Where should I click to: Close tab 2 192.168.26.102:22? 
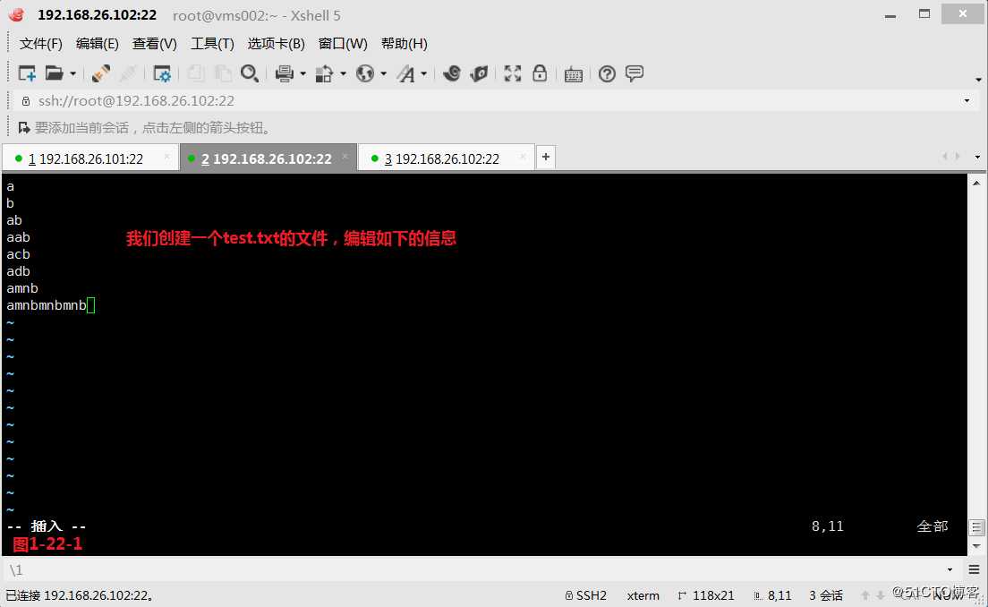345,157
